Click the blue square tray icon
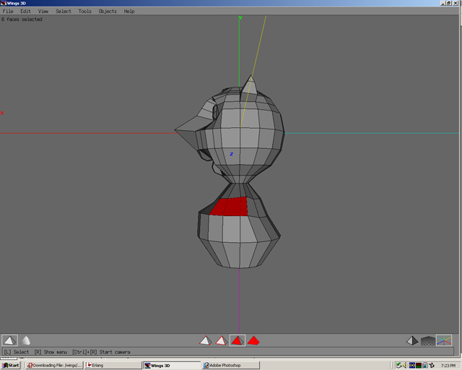This screenshot has height=370, width=462. (412, 365)
